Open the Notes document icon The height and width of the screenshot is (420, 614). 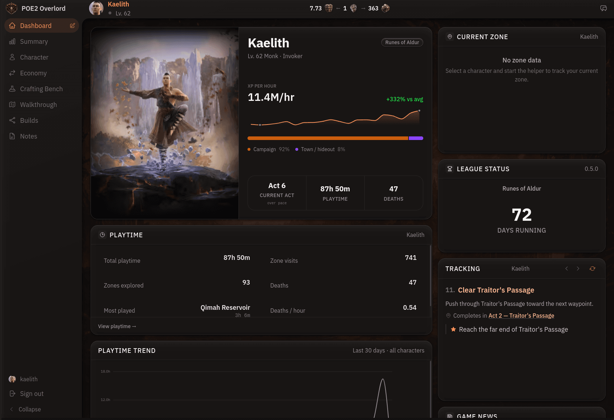coord(12,136)
